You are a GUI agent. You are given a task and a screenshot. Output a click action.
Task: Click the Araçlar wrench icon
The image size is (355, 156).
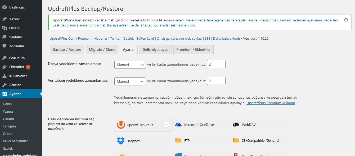tap(5, 85)
